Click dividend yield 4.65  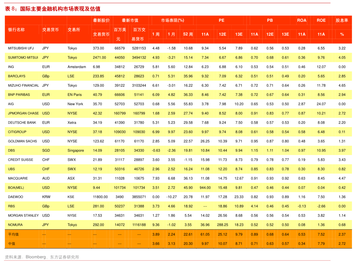click(342, 85)
